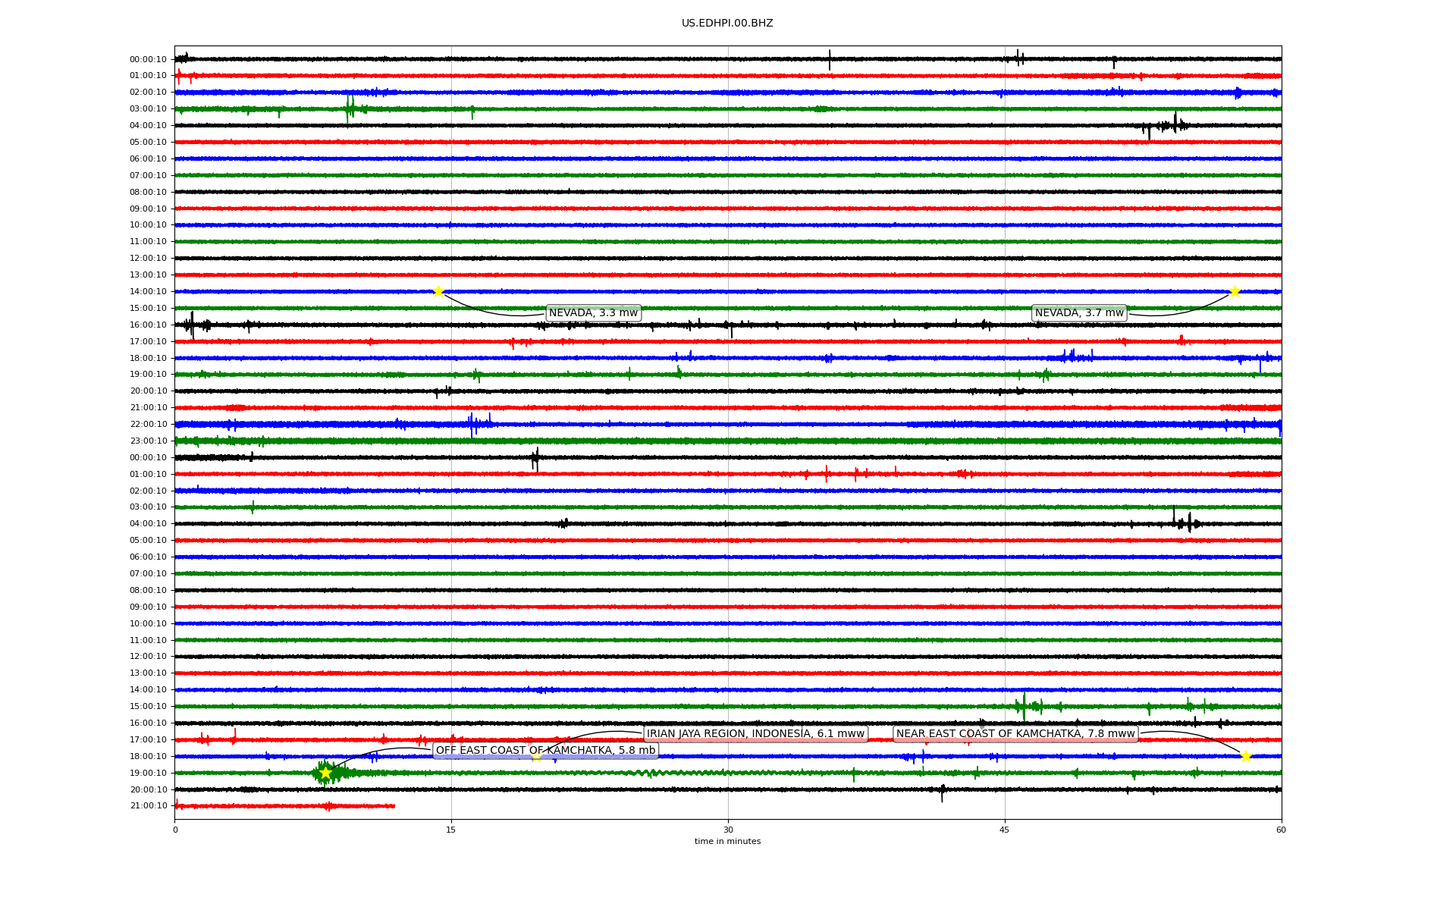Select the Kamchatka 7.8 mww event star
Screen dimensions: 1456x910
pos(1246,756)
